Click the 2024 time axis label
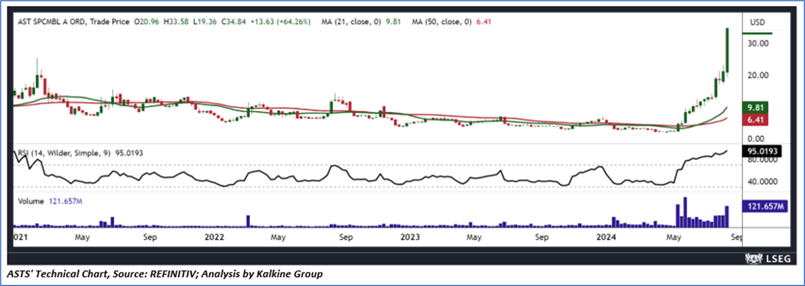Viewport: 805px width, 286px height. point(606,238)
